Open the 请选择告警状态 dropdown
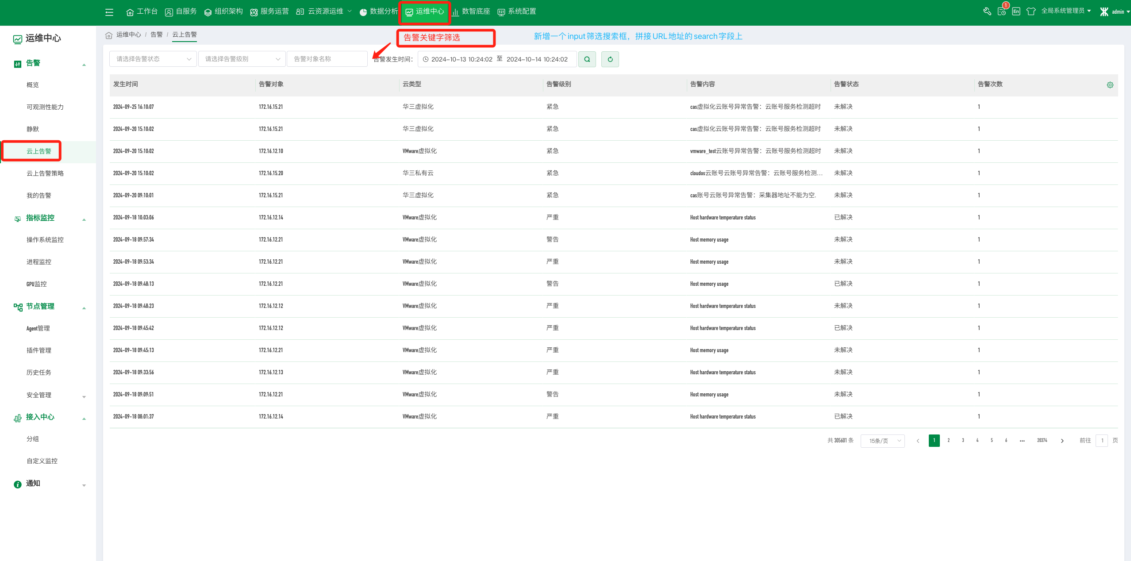This screenshot has width=1131, height=561. point(153,59)
